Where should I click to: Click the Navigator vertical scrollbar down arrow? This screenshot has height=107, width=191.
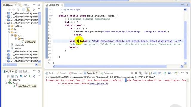tap(39, 61)
